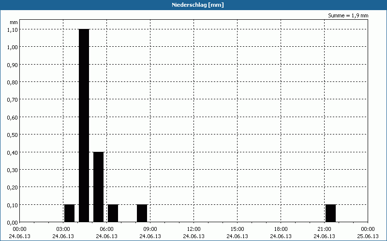The height and width of the screenshot is (241, 387).
Task: Click the 21:00 time axis label
Action: click(324, 229)
